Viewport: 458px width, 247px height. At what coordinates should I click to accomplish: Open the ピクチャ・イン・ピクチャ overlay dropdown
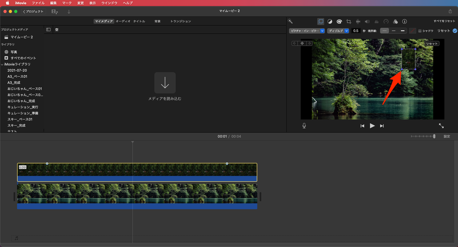pos(307,31)
